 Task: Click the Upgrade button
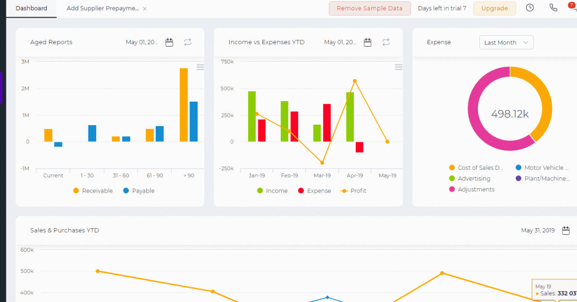[x=494, y=8]
